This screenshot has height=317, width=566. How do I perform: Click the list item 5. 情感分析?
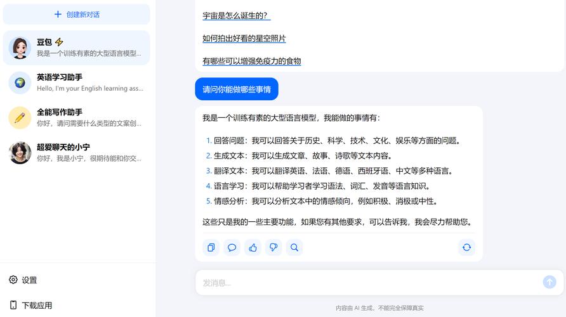point(322,201)
